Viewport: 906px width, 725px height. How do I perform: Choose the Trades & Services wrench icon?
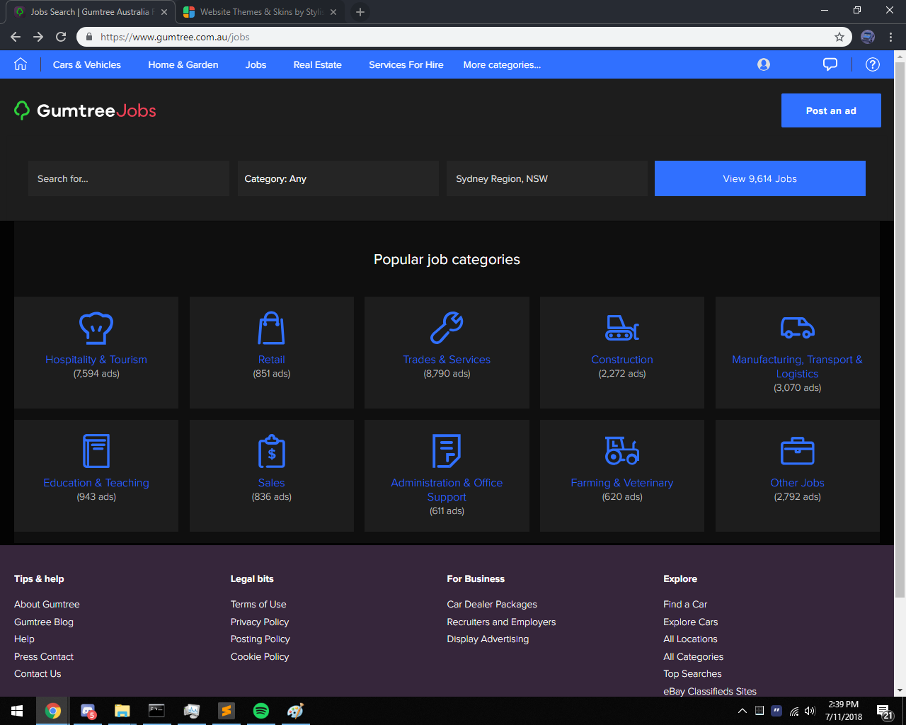(447, 328)
